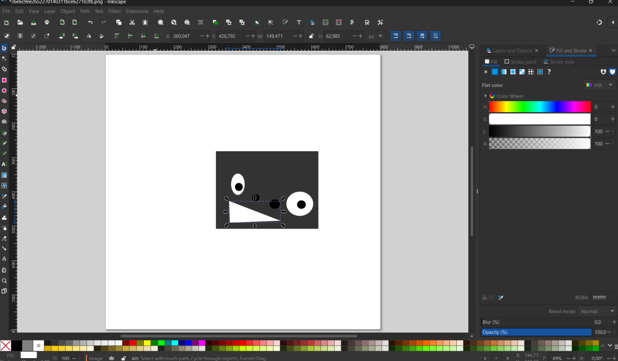This screenshot has height=361, width=618.
Task: Set fill to no paint (X)
Action: pos(486,72)
